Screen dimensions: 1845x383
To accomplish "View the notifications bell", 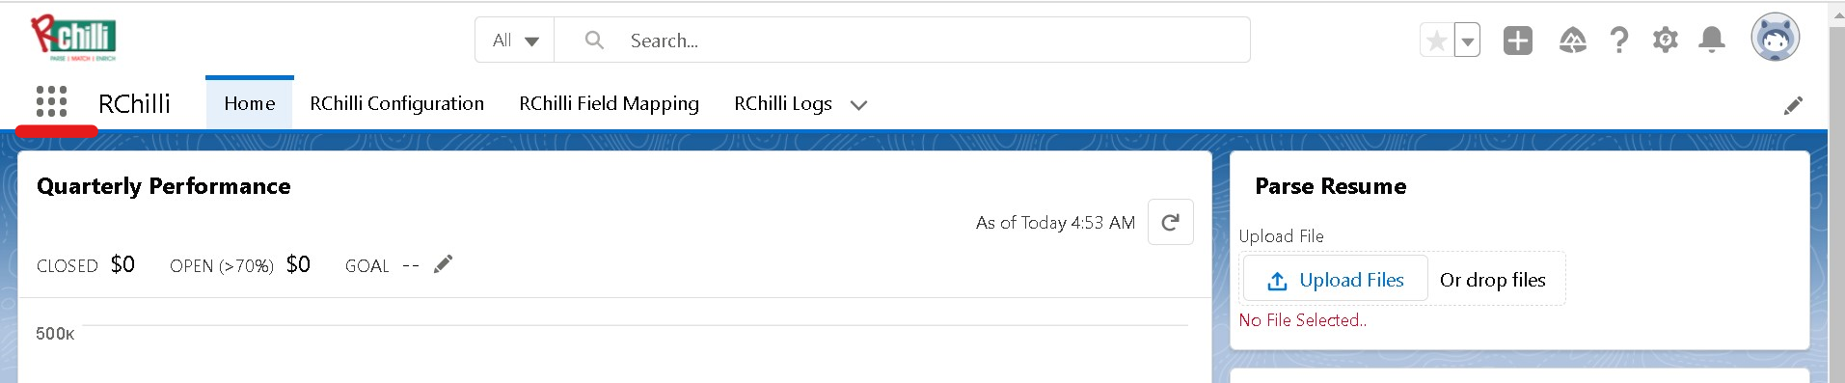I will point(1712,41).
